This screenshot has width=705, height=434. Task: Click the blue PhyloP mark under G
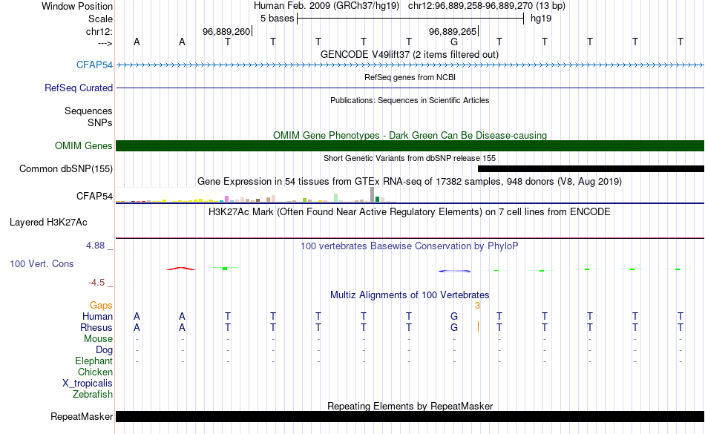coord(455,271)
